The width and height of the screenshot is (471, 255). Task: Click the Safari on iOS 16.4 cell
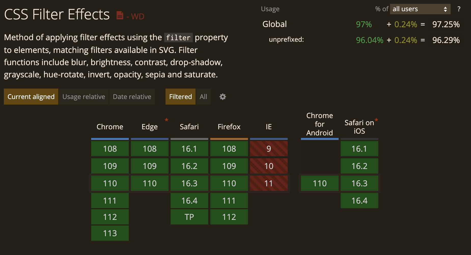pyautogui.click(x=359, y=201)
